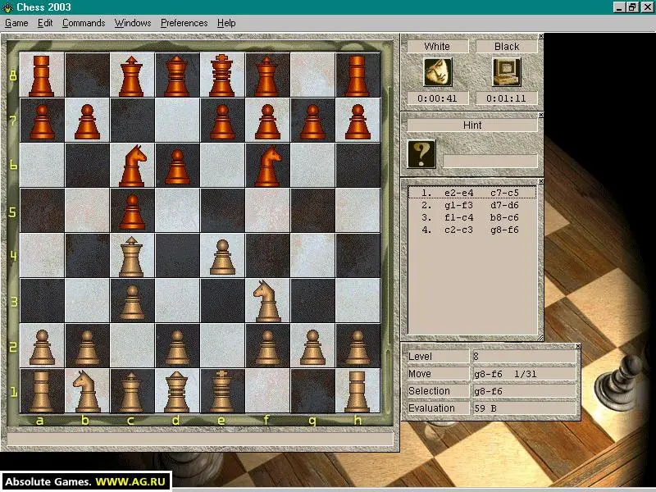Click the Selection field showing g8-f6
This screenshot has width=656, height=492.
pyautogui.click(x=524, y=391)
